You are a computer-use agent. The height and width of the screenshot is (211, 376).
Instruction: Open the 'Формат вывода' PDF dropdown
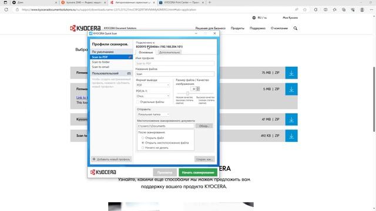[x=153, y=85]
